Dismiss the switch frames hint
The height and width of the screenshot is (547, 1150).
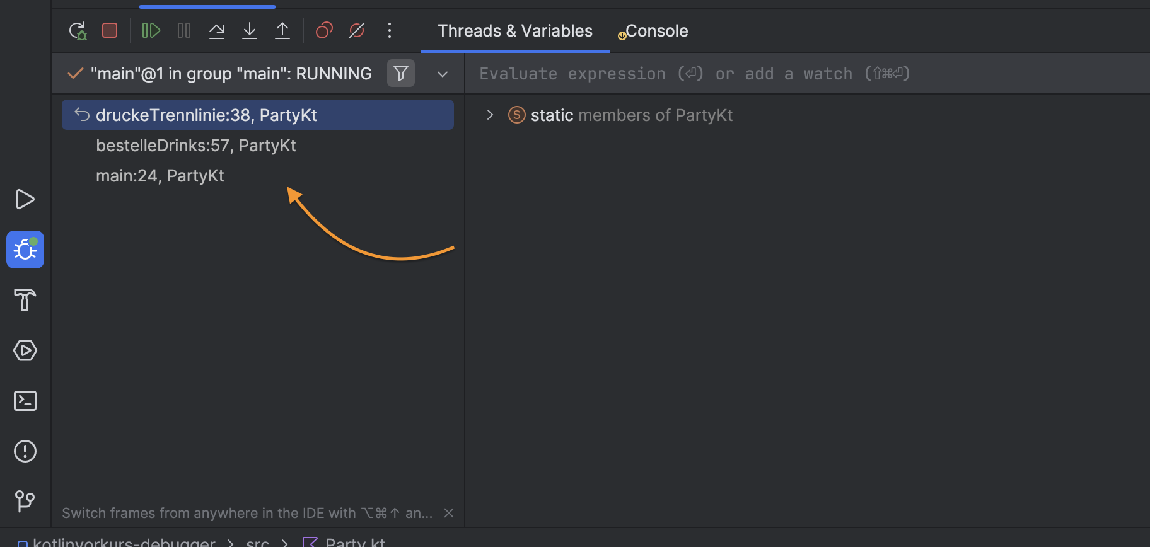[449, 513]
